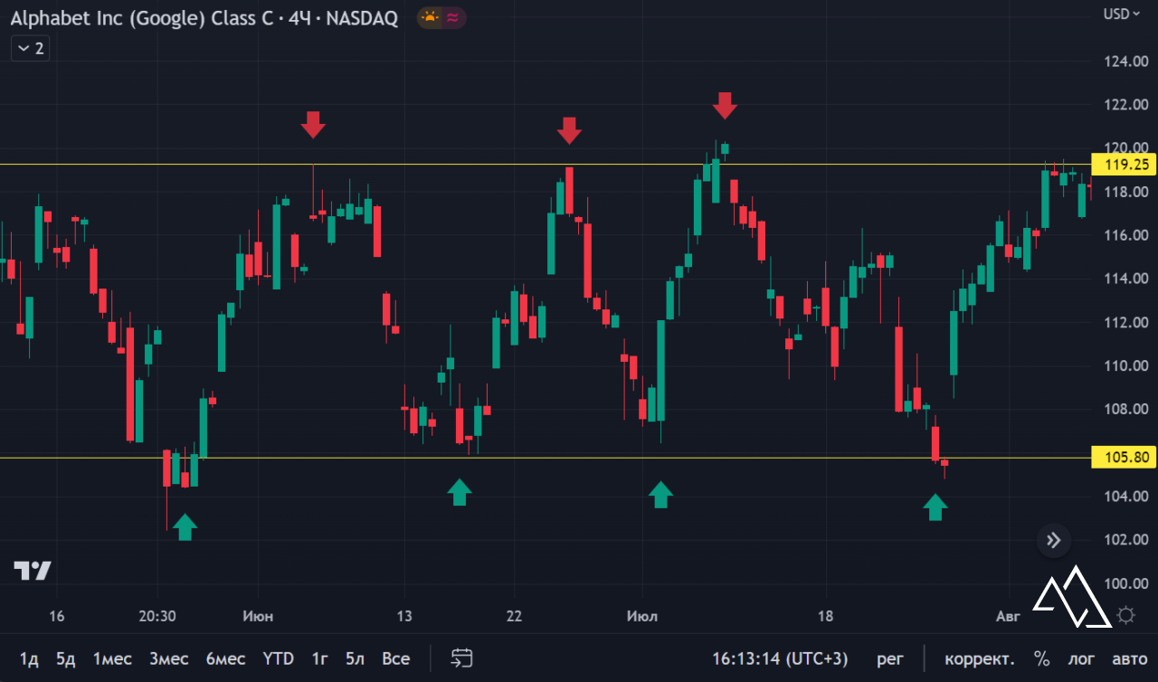Screen dimensions: 1158x682
Task: Click the 22 date axis label
Action: [x=514, y=617]
